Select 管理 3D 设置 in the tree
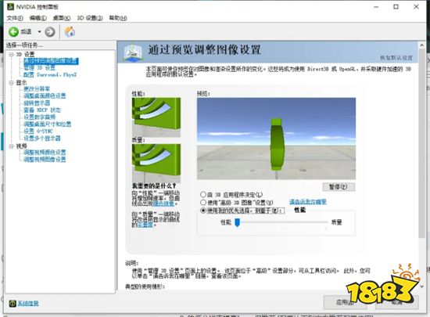Viewport: 430px width, 317px height. pos(39,68)
